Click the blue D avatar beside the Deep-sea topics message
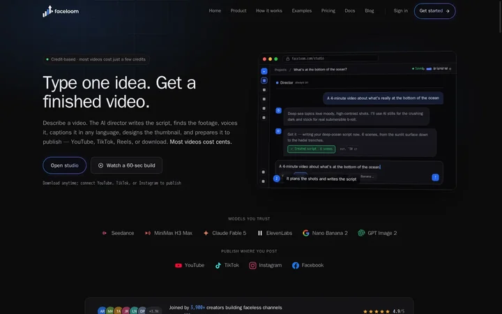The image size is (502, 314). 278,110
